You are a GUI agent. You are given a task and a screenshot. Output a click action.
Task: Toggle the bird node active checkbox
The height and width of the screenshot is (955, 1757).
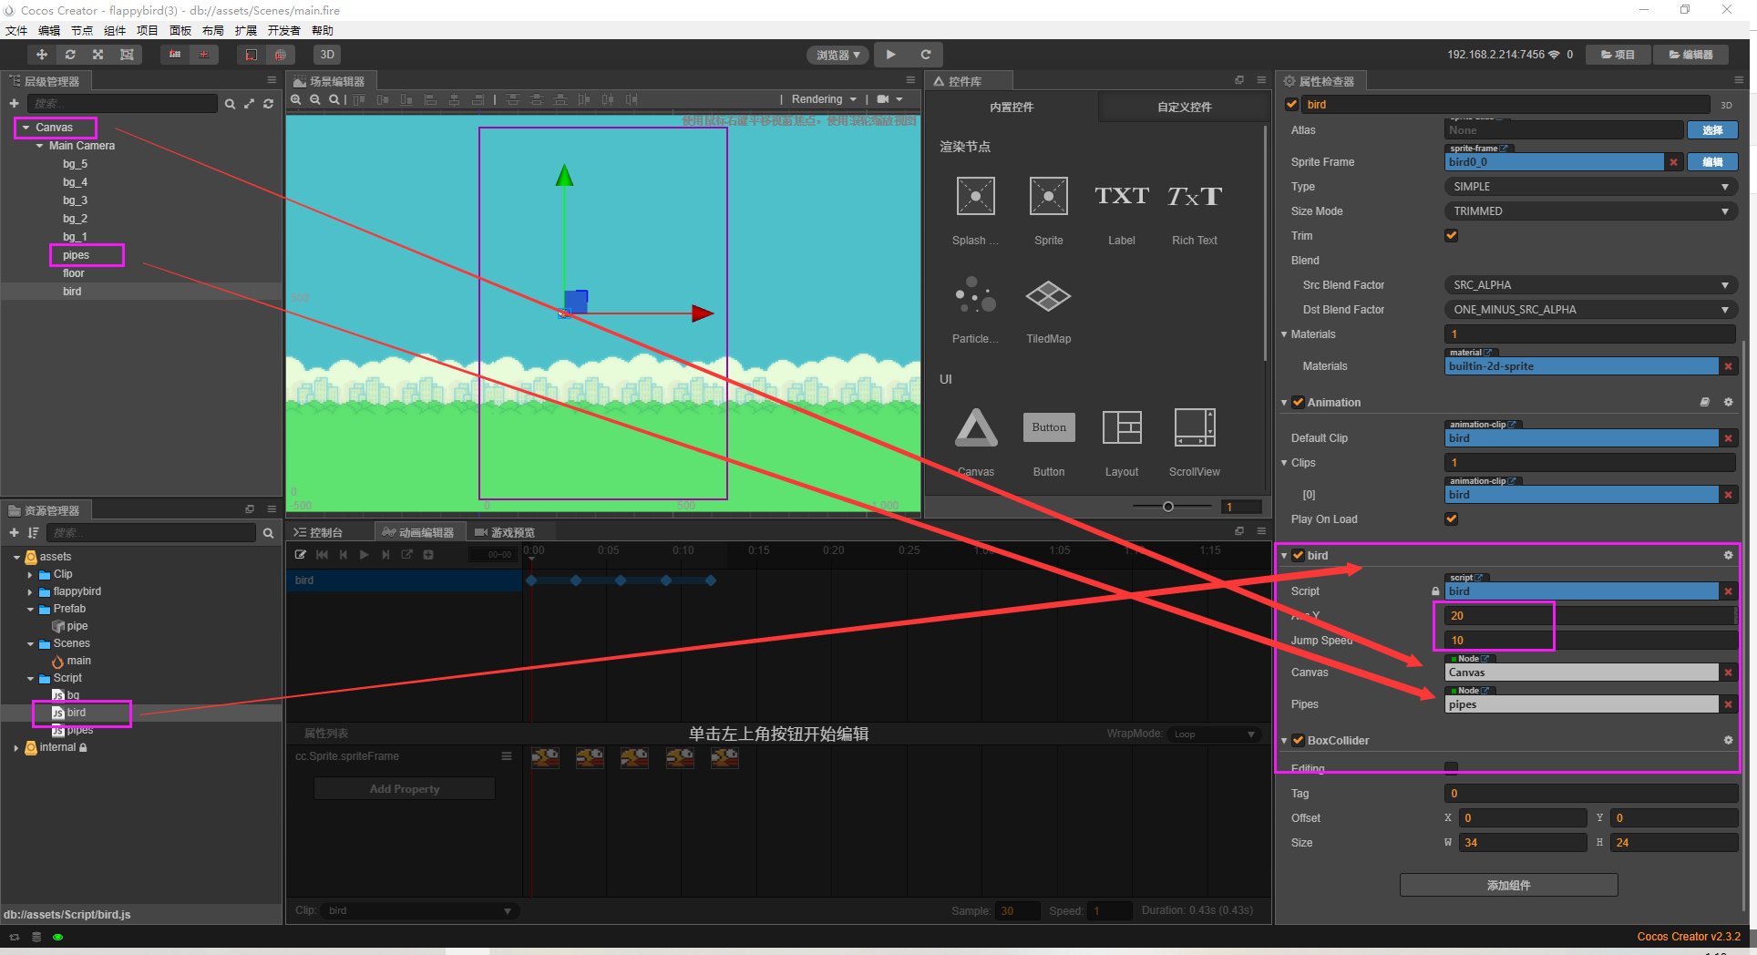1291,105
